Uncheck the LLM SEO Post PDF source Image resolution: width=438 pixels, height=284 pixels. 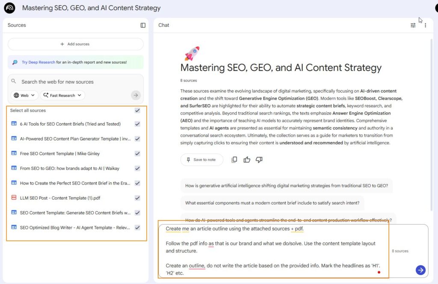pyautogui.click(x=137, y=198)
